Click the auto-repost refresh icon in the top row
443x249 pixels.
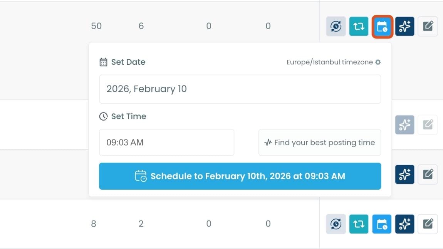[x=336, y=26]
